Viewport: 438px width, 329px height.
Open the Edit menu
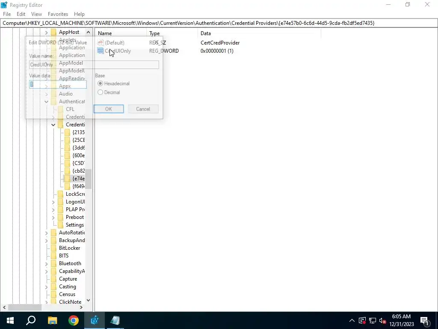(x=21, y=14)
